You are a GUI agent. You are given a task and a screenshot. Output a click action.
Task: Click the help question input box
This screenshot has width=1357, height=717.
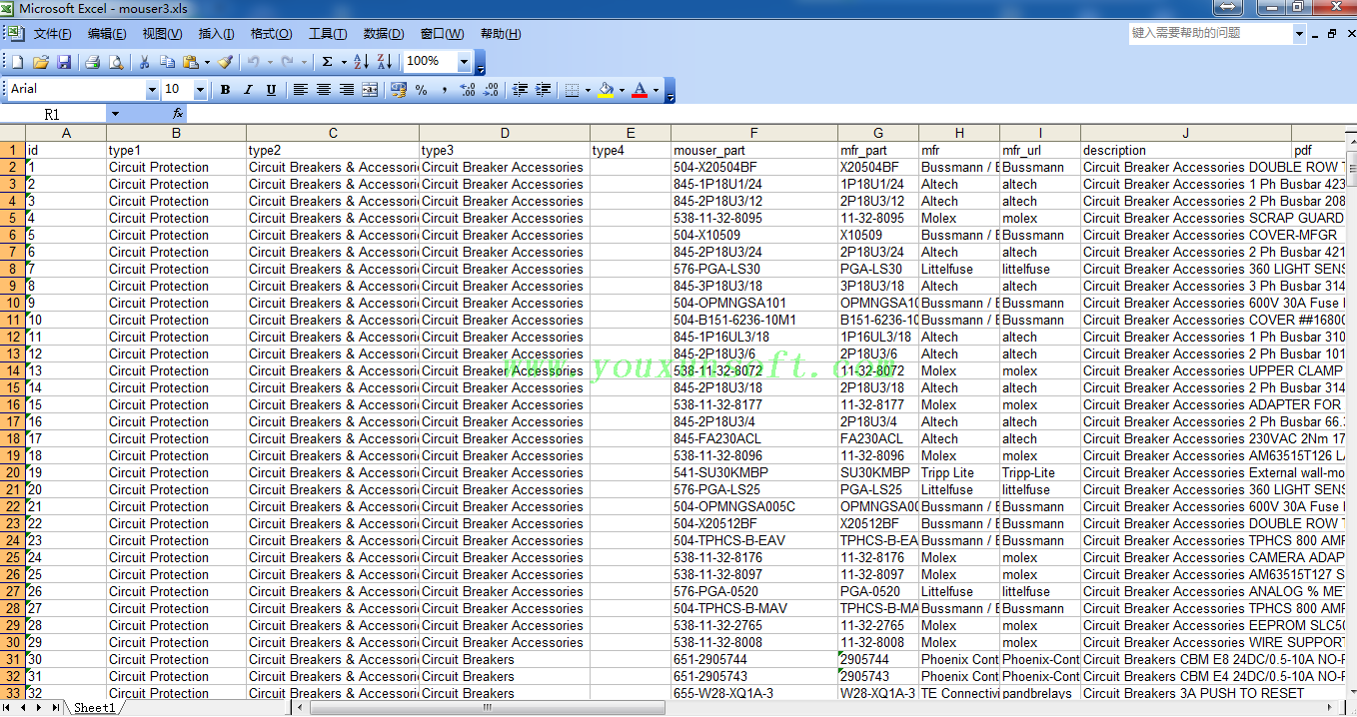pos(1210,34)
